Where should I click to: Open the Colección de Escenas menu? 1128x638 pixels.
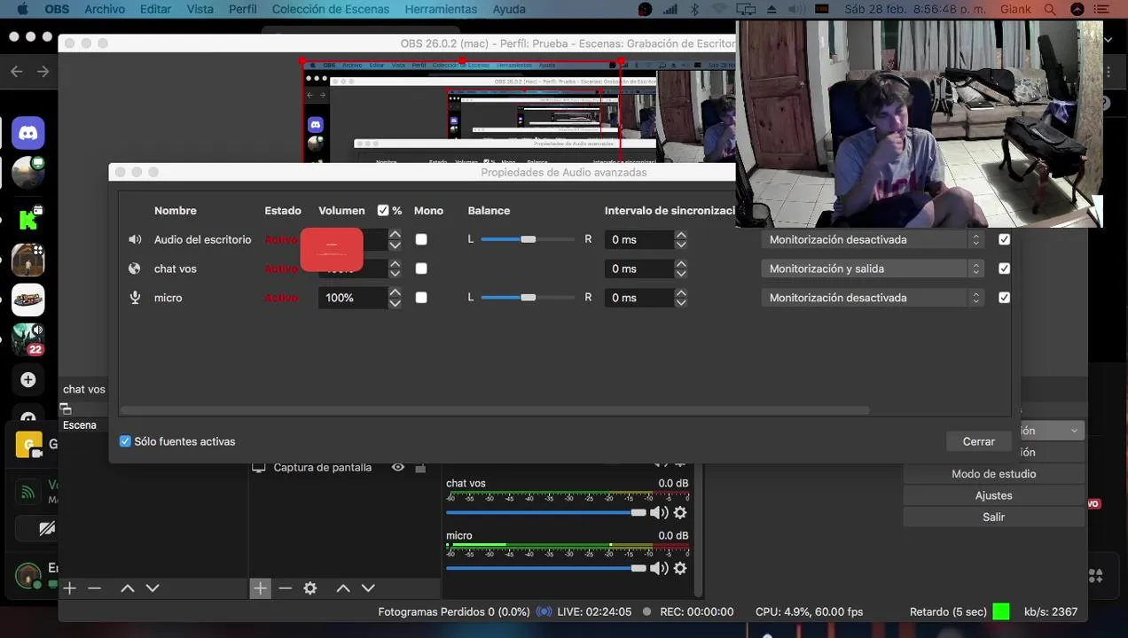pos(331,9)
